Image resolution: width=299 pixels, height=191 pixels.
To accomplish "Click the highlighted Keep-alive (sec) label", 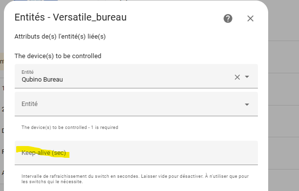I will 44,153.
